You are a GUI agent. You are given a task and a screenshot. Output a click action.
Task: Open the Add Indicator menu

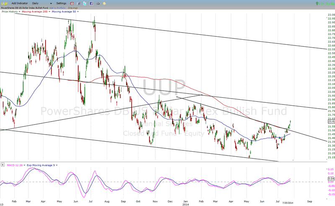(x=20, y=3)
